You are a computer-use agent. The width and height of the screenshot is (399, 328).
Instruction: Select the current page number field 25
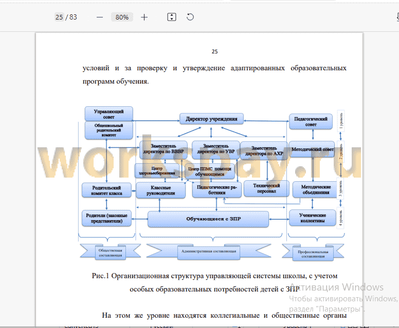pos(59,17)
